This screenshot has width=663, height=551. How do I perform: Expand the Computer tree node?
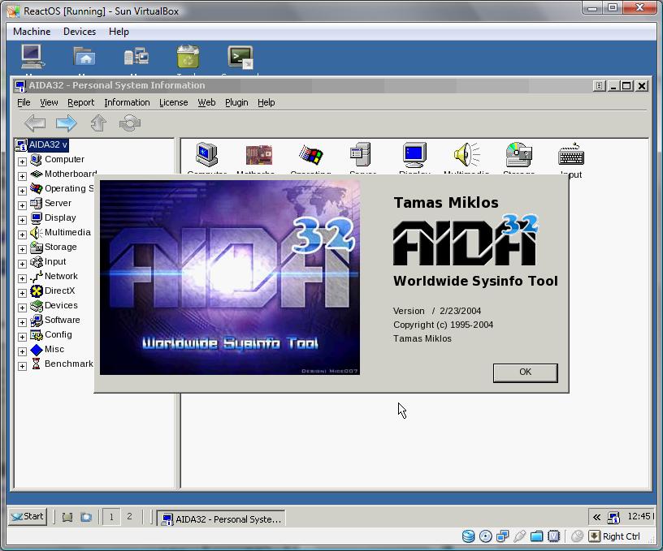pos(22,161)
